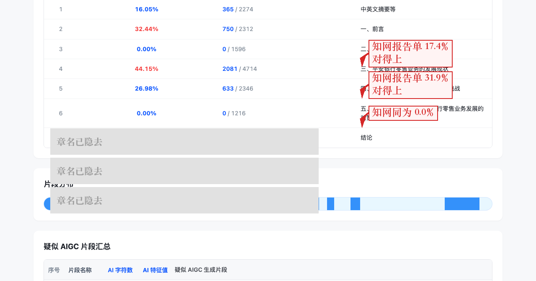The height and width of the screenshot is (281, 536).
Task: Select the 2081 / 4714 character count
Action: coord(240,69)
